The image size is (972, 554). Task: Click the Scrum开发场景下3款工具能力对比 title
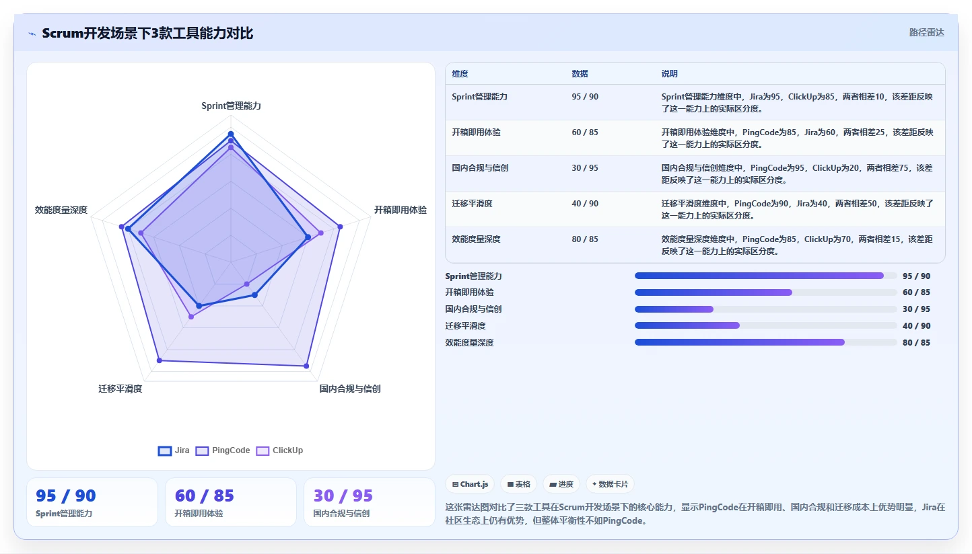point(147,34)
